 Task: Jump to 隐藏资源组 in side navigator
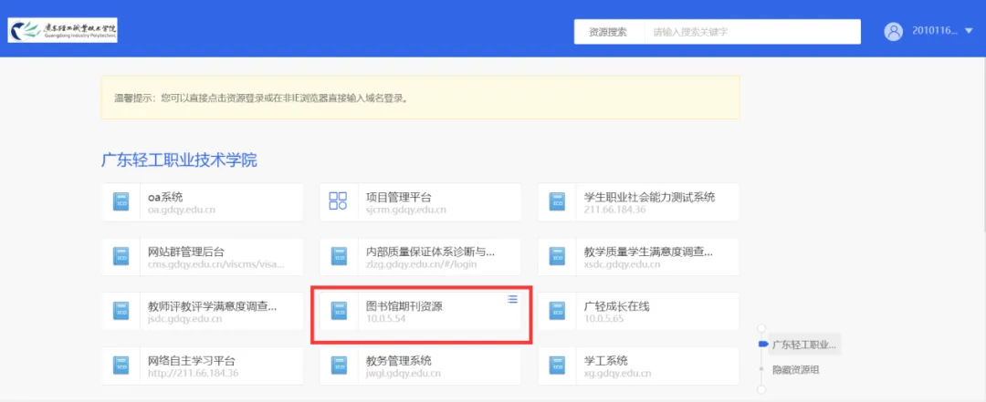(x=795, y=370)
